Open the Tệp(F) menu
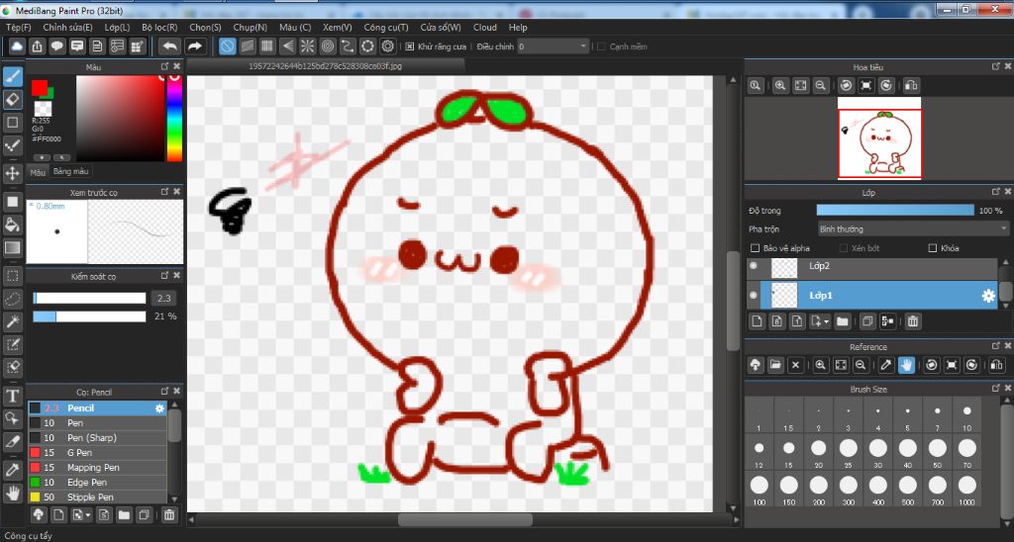 (18, 27)
